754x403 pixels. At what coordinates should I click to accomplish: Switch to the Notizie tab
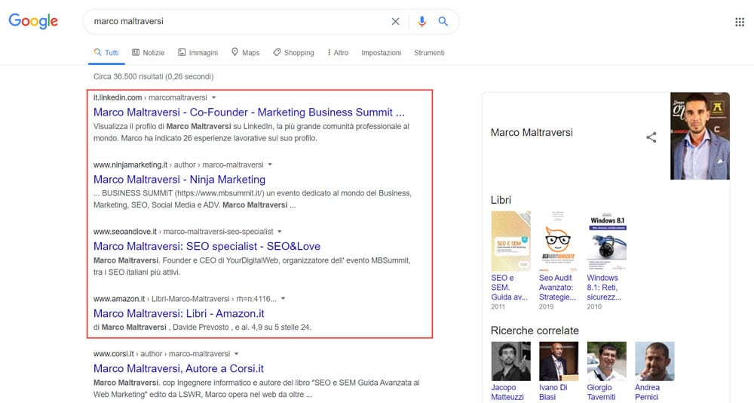[148, 53]
